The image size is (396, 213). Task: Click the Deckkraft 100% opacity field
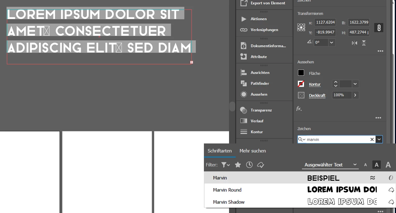[342, 95]
